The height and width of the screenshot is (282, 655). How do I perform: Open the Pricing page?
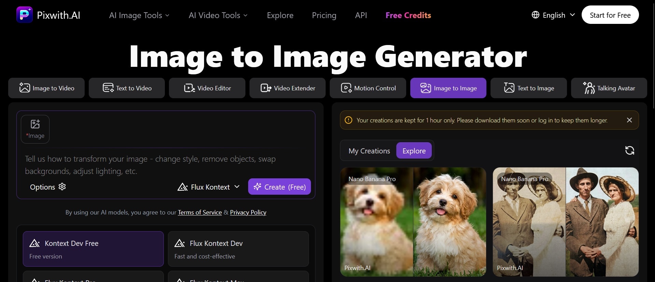(324, 15)
